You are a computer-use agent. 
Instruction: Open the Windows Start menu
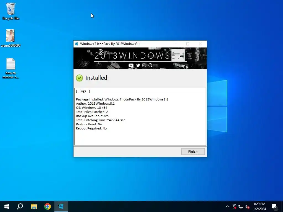[x=7, y=206]
